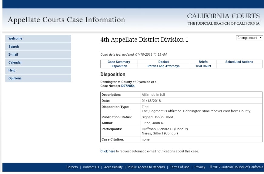Switch to the Trial Court tab
The width and height of the screenshot is (264, 174).
coord(203,66)
